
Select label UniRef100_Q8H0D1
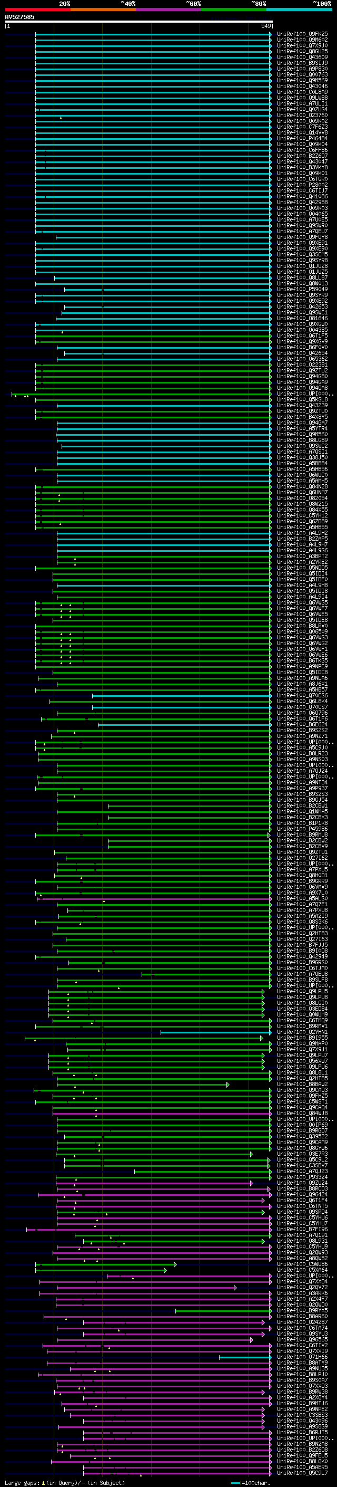point(302,875)
